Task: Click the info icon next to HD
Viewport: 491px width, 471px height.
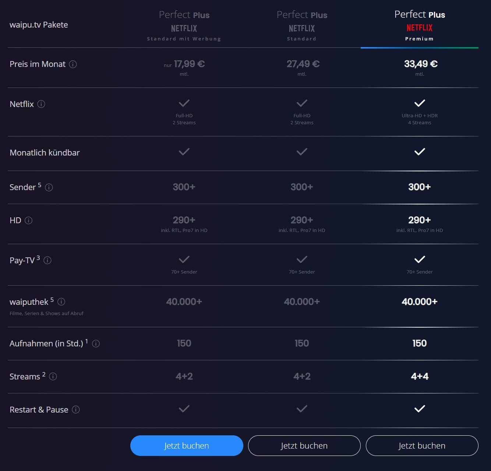Action: tap(28, 221)
